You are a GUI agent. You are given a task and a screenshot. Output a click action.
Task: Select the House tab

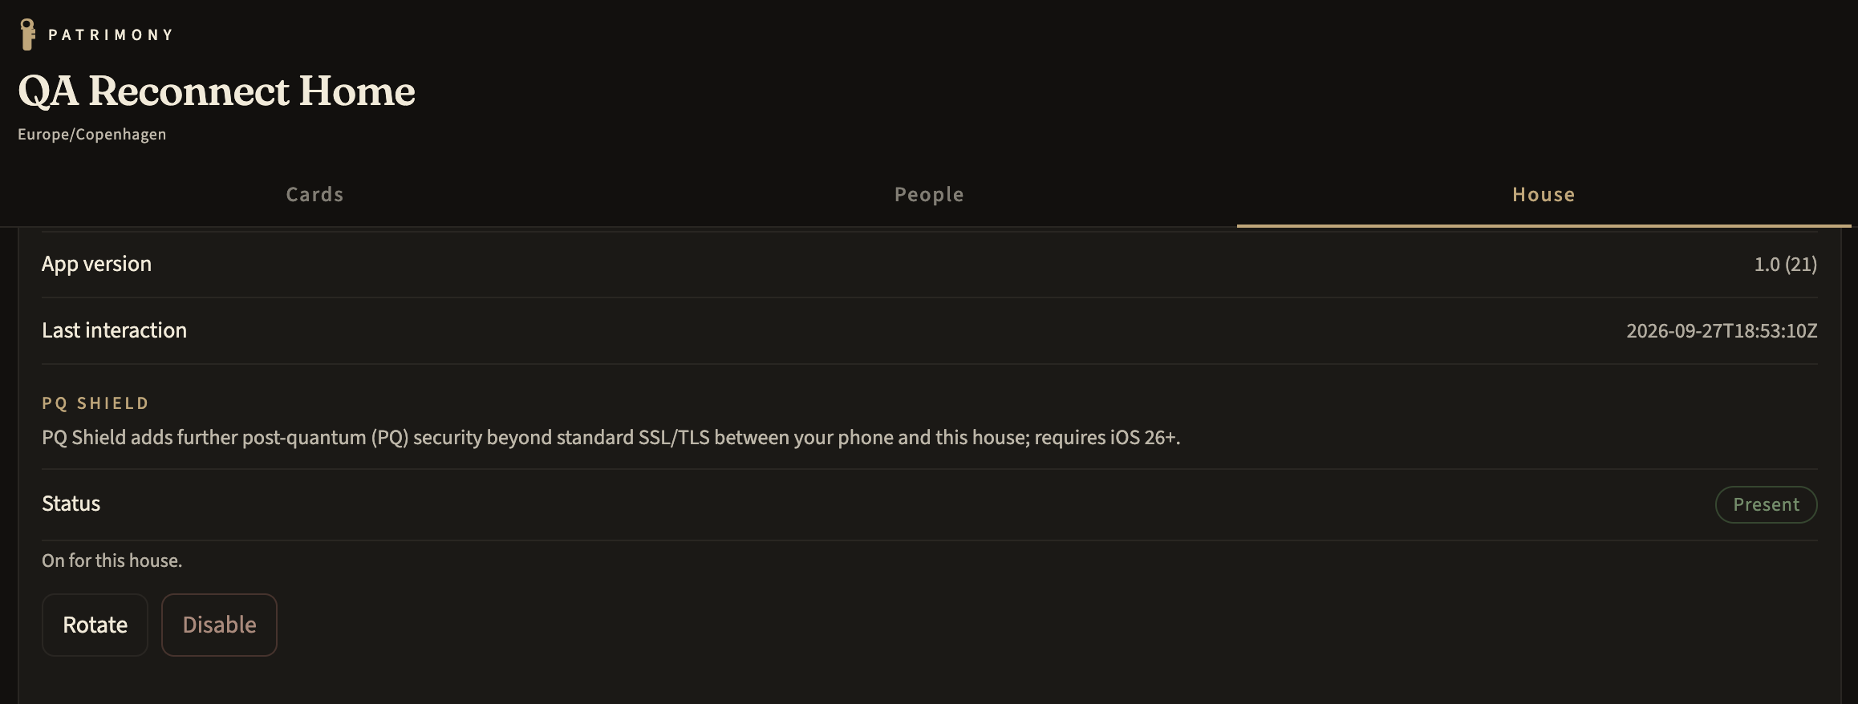[1544, 195]
